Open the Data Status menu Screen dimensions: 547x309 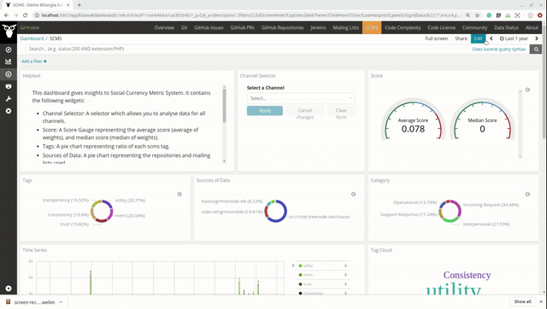(x=506, y=27)
